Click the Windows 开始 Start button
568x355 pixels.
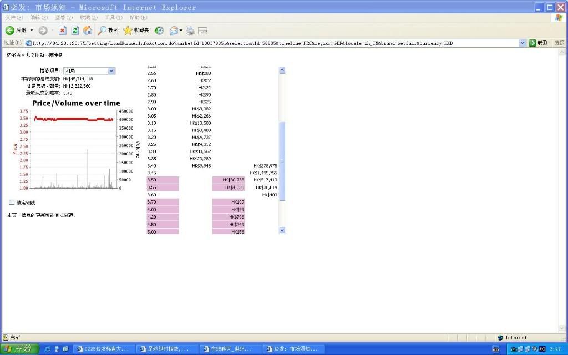19,349
